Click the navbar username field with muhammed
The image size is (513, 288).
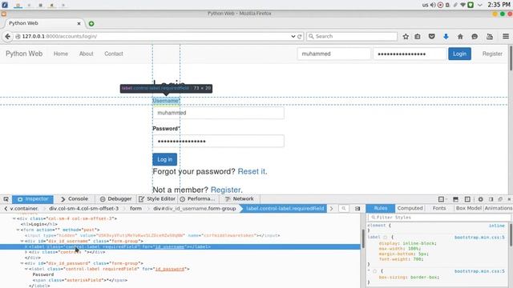tap(334, 54)
